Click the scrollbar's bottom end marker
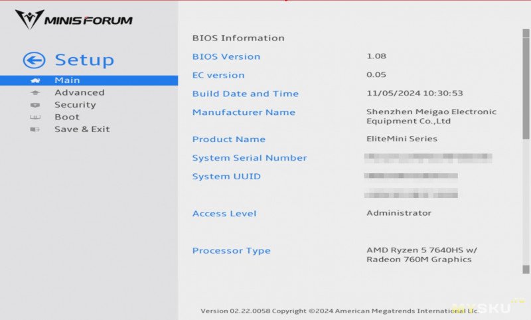Image resolution: width=531 pixels, height=320 pixels. tap(526, 269)
